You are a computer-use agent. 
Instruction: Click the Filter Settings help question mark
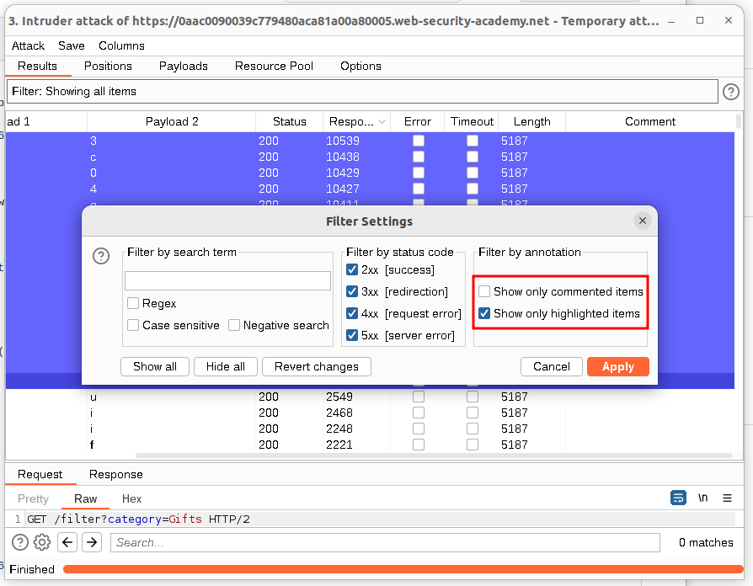pyautogui.click(x=101, y=256)
